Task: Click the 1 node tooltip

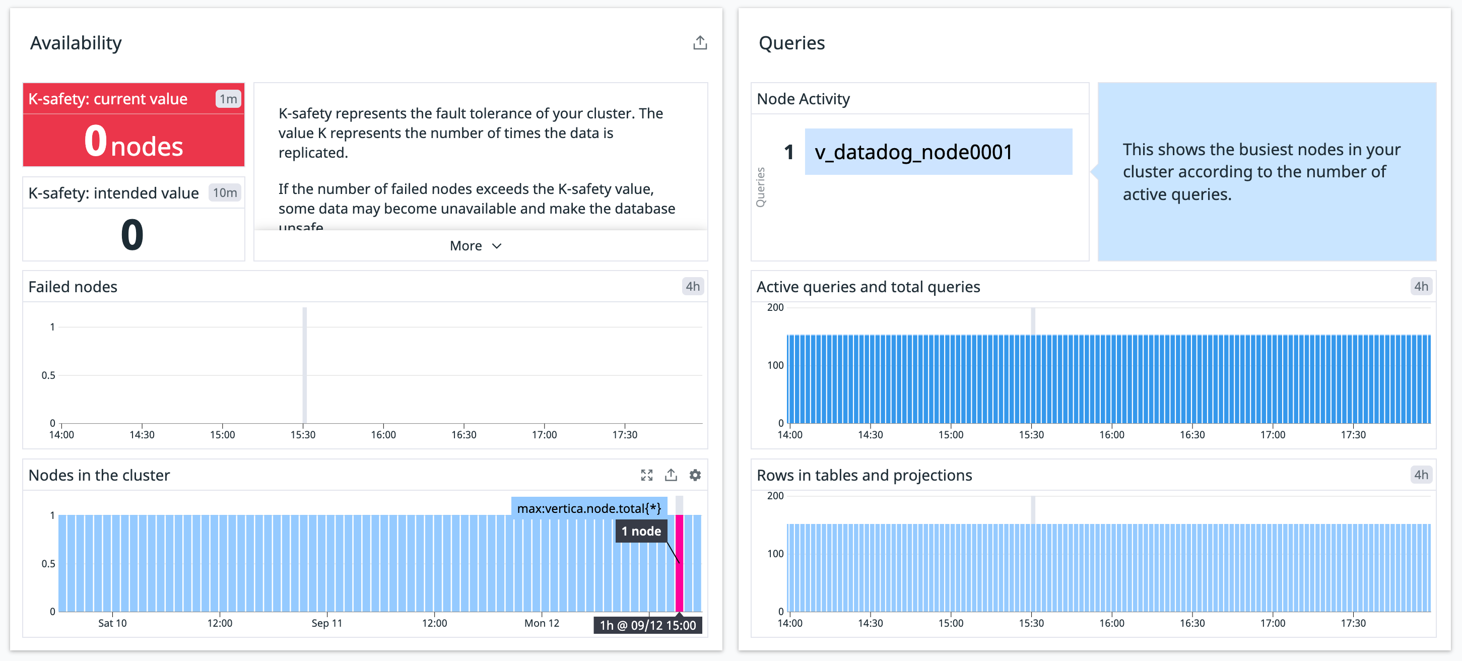Action: tap(641, 531)
